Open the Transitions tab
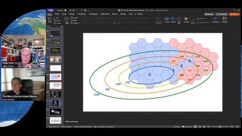The height and width of the screenshot is (136, 242). coord(82,14)
